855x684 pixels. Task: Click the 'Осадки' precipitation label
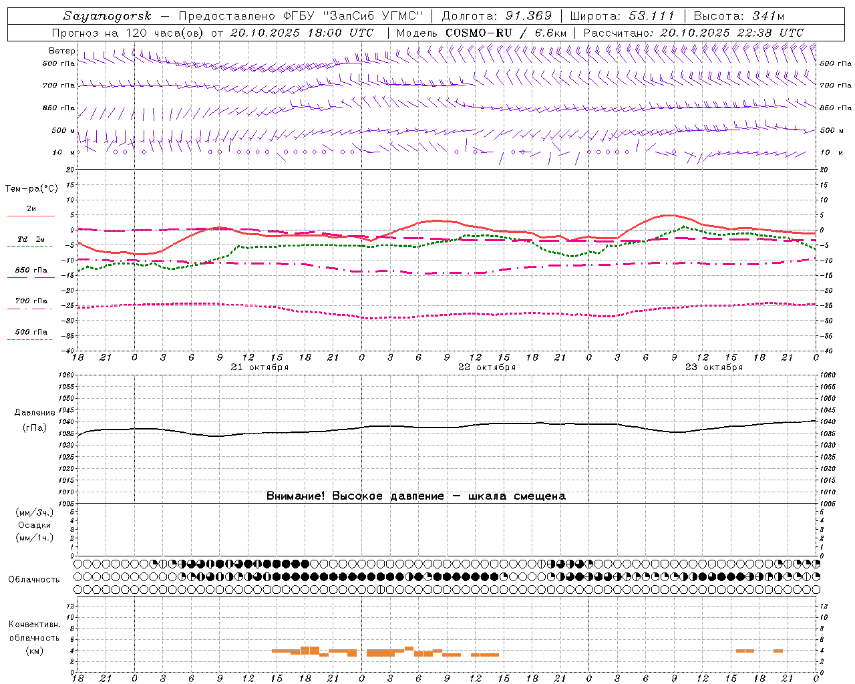point(35,526)
